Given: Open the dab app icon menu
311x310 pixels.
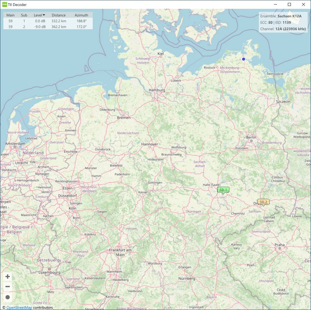Looking at the screenshot, I should point(5,5).
